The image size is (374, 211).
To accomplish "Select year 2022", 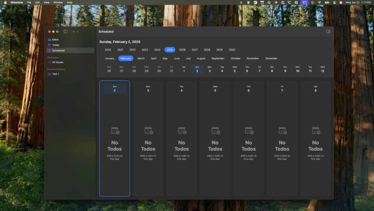I will click(x=132, y=50).
